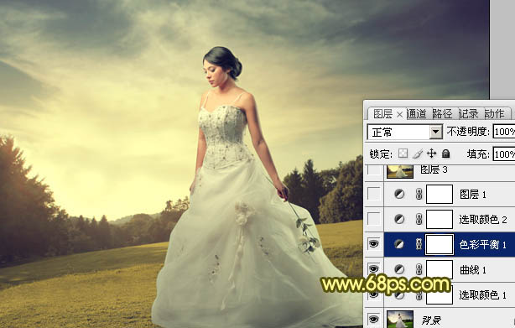Hide the 色彩平衡 1 layer

point(374,244)
